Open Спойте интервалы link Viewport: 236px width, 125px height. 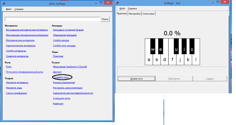click(16, 51)
